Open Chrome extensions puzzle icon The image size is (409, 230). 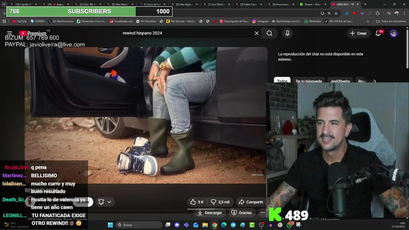coord(378,13)
